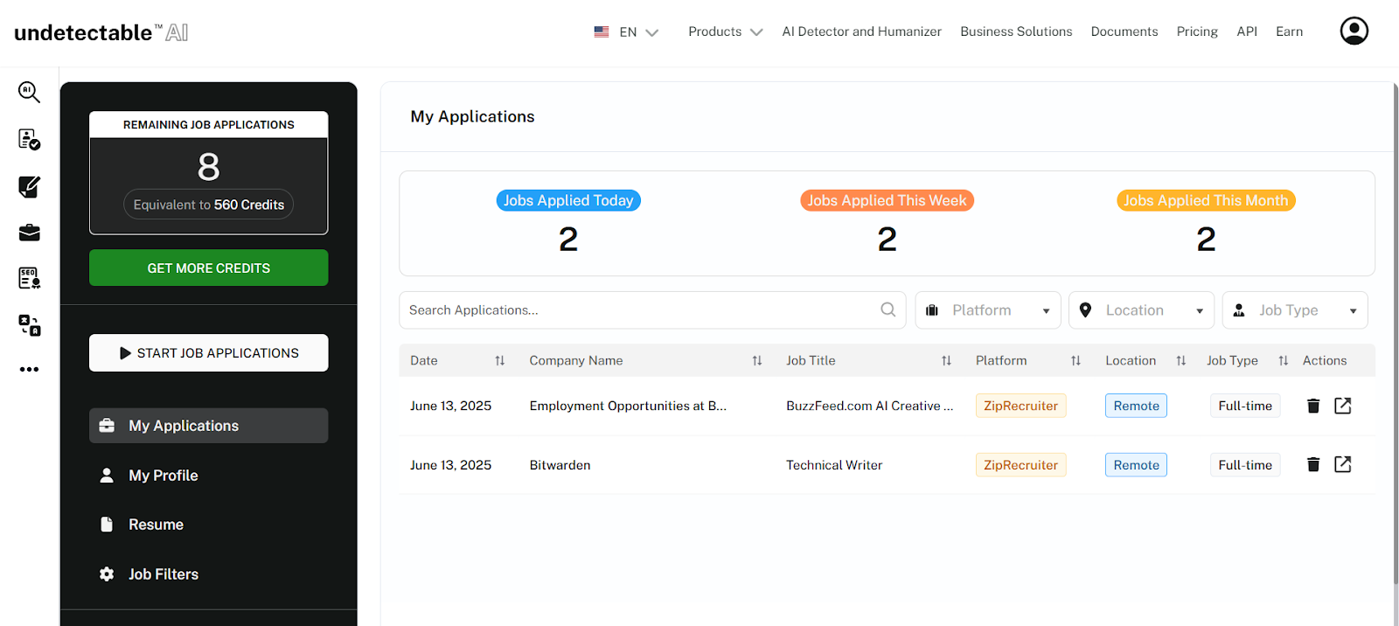Sort by Platform column using its sort arrows
The image size is (1399, 626).
1076,360
